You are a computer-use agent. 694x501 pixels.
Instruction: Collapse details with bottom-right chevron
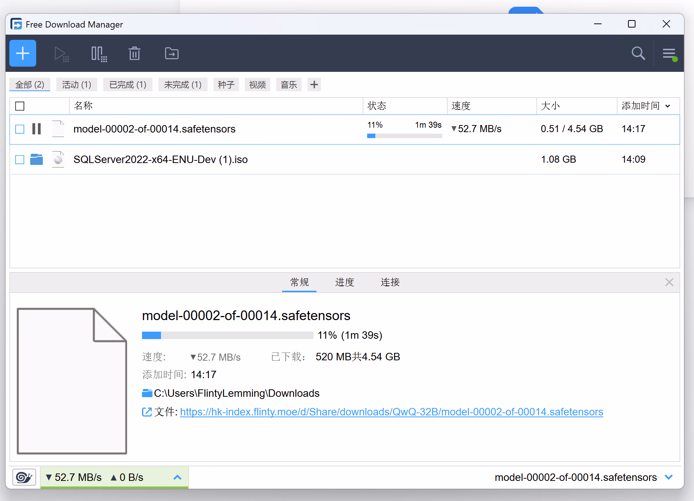[669, 477]
